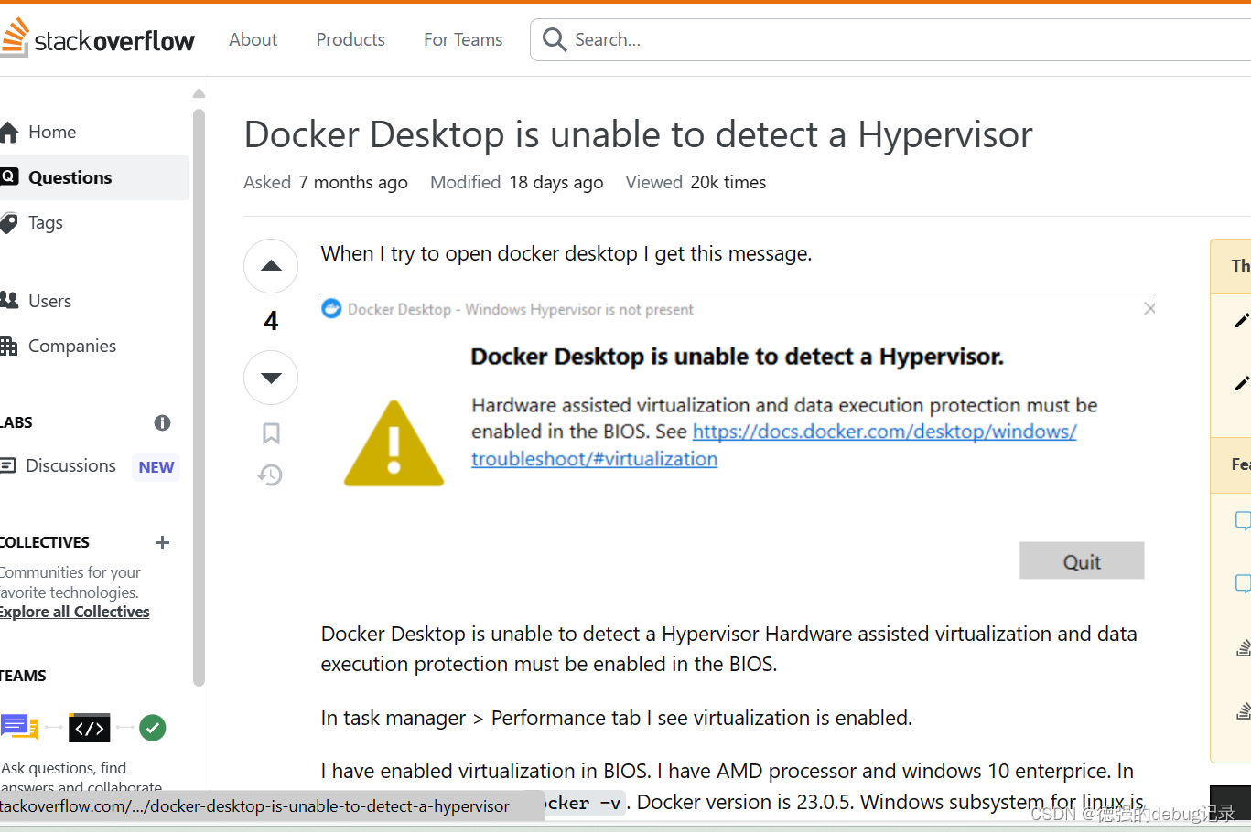Click the Labs info icon
1251x832 pixels.
point(162,422)
